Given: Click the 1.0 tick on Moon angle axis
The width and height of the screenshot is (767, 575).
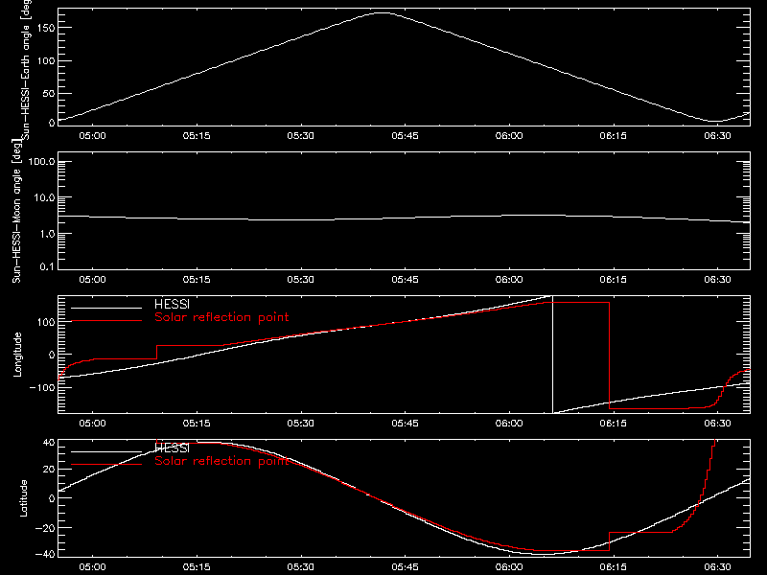Looking at the screenshot, I should [46, 234].
